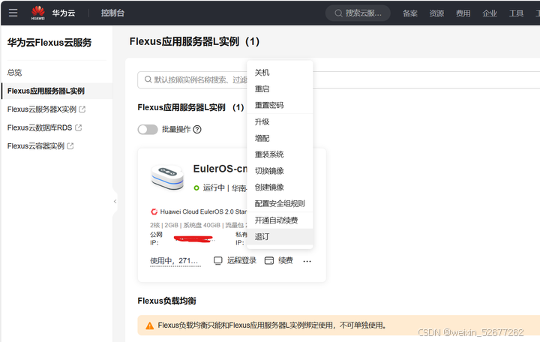Click the magnifier icon in instance filter box
Screen dimensions: 540x342
click(148, 79)
